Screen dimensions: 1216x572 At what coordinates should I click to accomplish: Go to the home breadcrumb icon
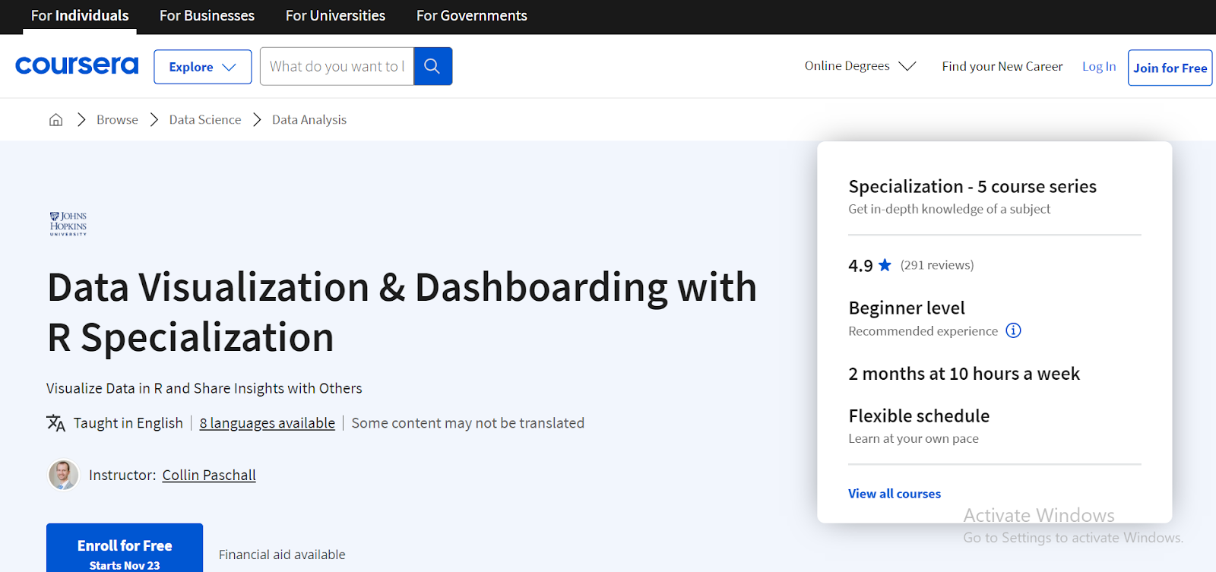pyautogui.click(x=55, y=120)
